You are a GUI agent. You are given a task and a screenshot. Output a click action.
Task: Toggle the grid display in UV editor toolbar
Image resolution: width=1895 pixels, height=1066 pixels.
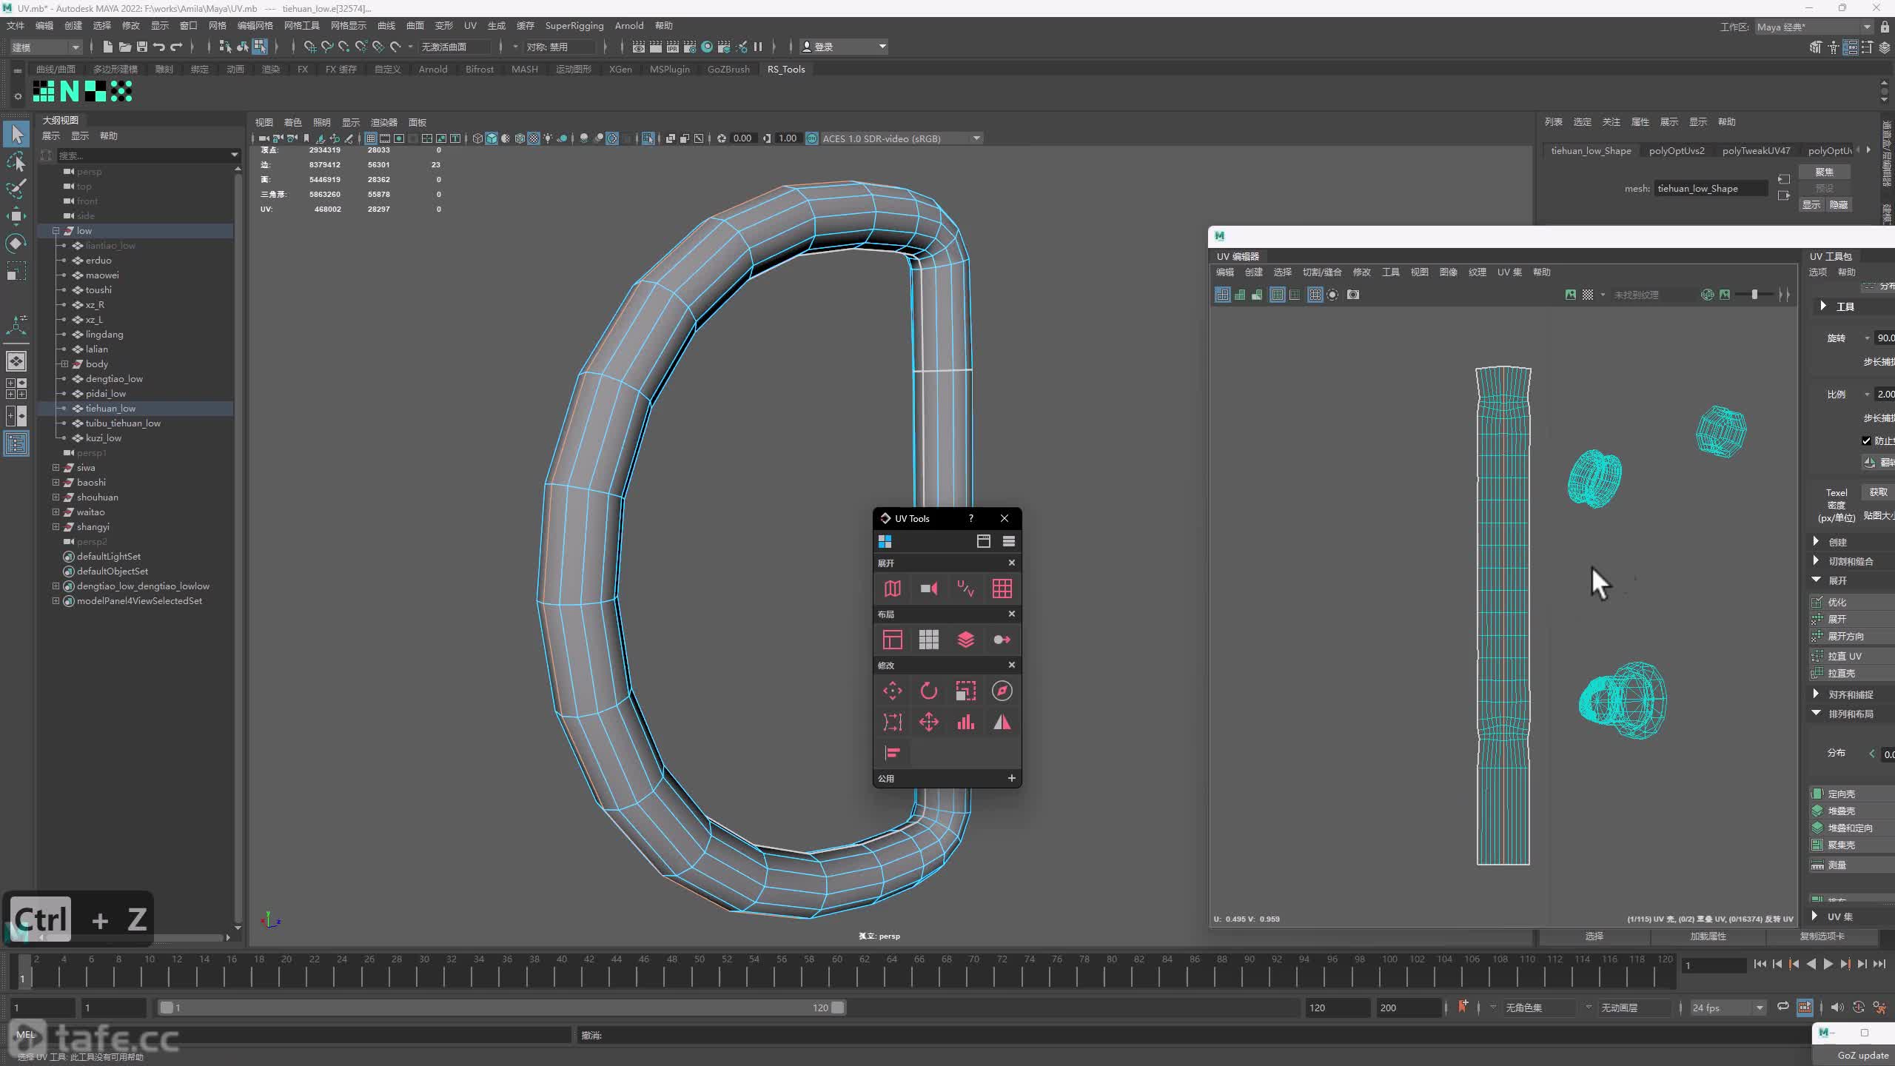tap(1315, 295)
